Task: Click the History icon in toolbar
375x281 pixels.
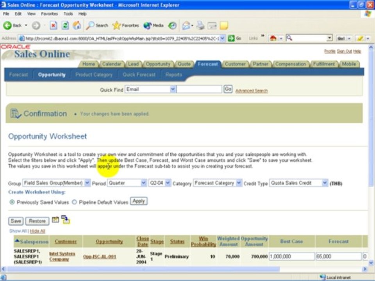Action: click(172, 25)
